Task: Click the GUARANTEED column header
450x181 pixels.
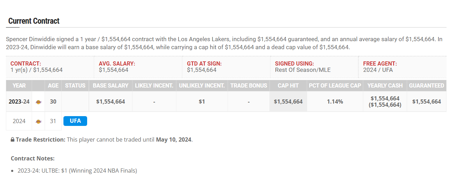Action: click(427, 85)
